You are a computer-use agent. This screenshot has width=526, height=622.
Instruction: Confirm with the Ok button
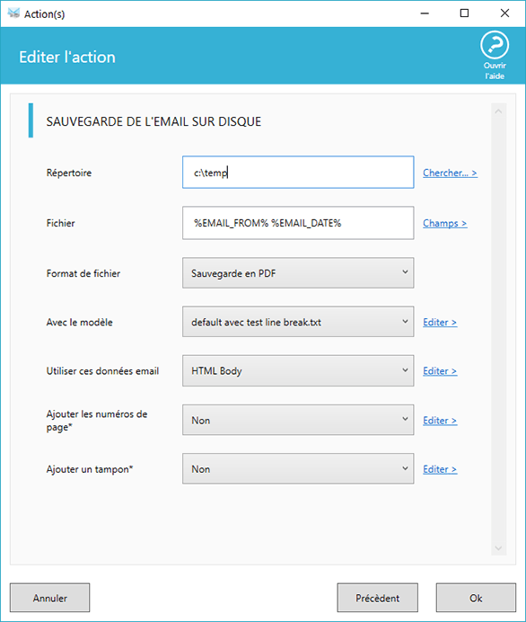coord(476,598)
